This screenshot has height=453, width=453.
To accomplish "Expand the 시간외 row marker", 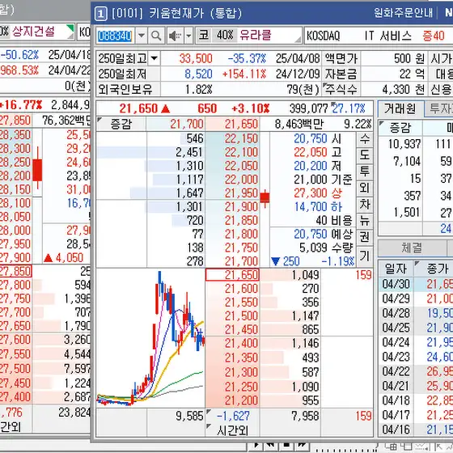I will point(210,426).
